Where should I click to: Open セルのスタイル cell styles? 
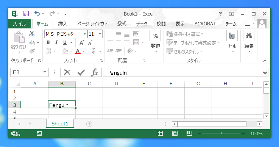[x=184, y=52]
